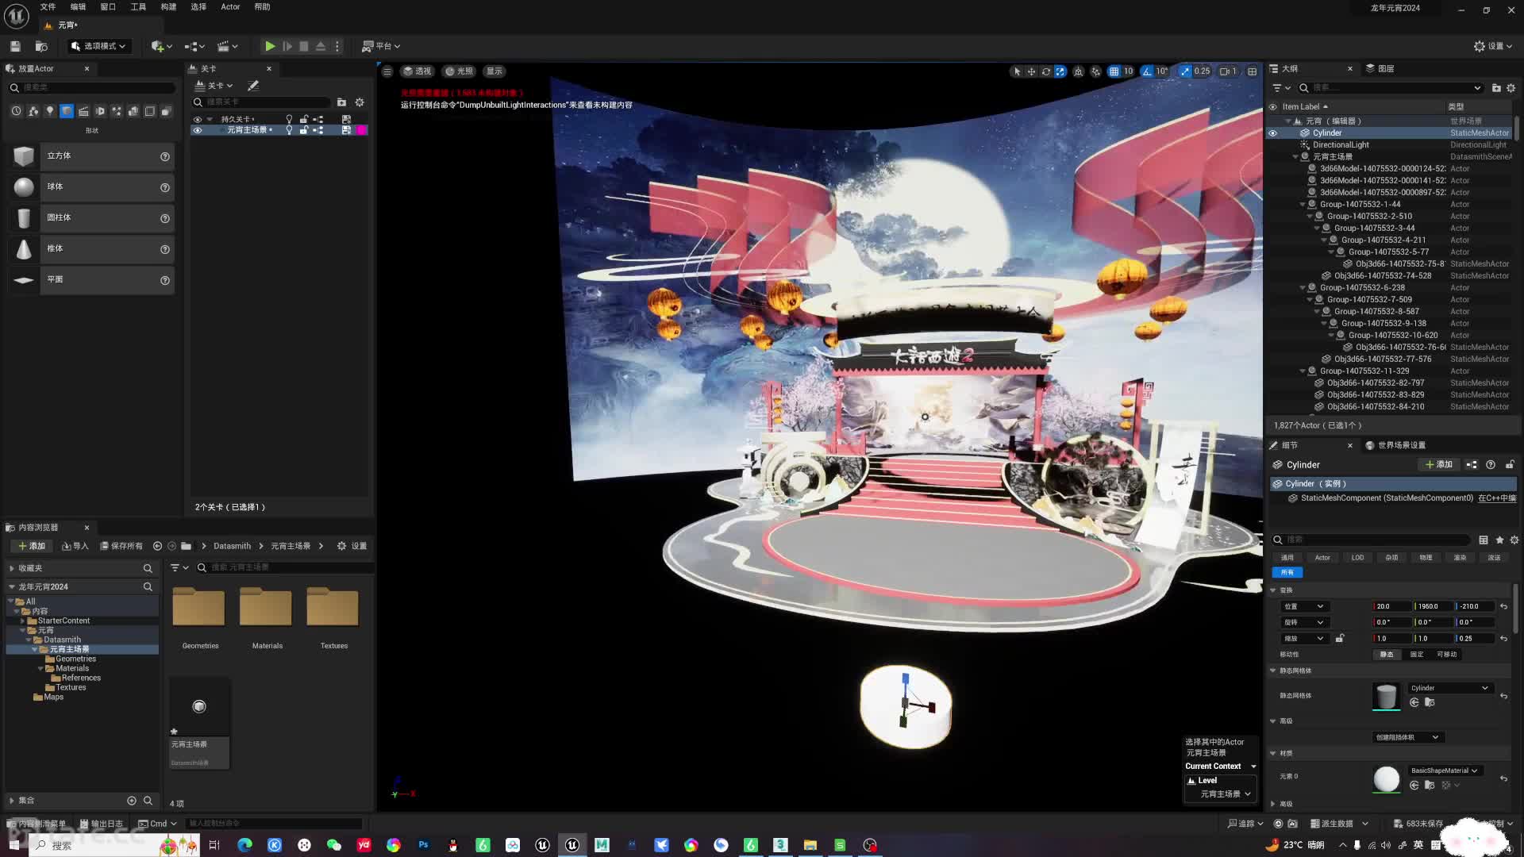Click 添加 in the Content Browser
The height and width of the screenshot is (857, 1524).
tap(33, 546)
